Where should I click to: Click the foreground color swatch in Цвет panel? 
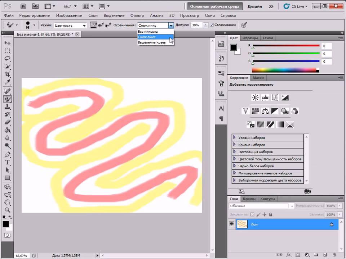[233, 47]
